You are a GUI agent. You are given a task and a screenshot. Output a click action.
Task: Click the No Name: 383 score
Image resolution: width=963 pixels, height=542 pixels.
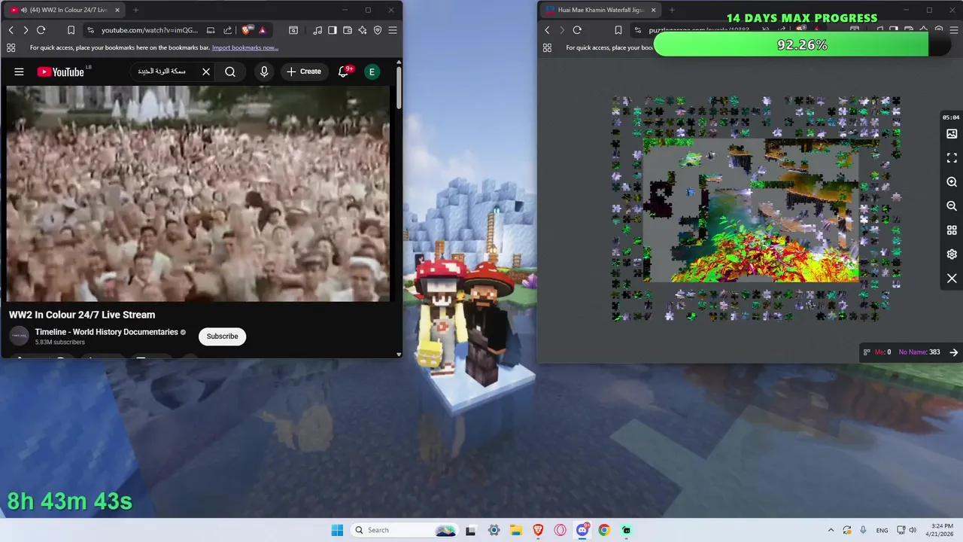coord(919,352)
